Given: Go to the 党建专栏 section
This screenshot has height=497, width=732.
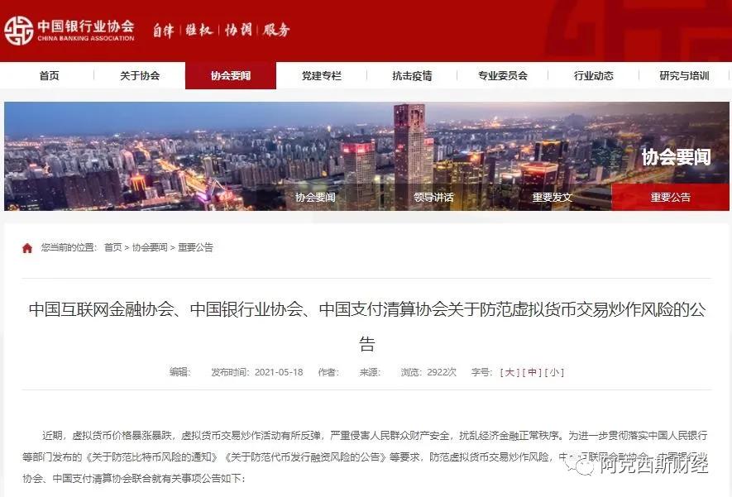Looking at the screenshot, I should (321, 75).
